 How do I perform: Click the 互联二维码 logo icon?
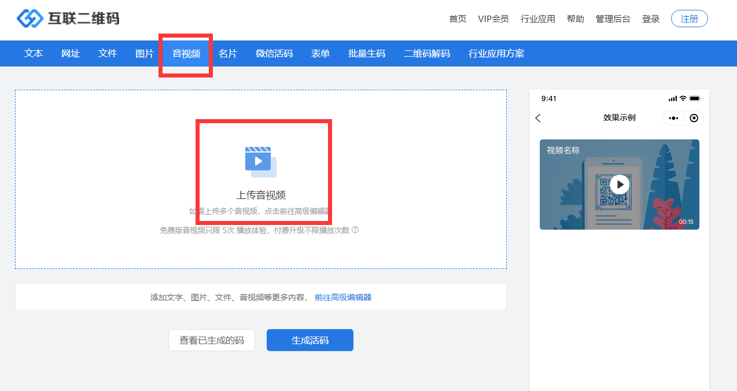[30, 19]
